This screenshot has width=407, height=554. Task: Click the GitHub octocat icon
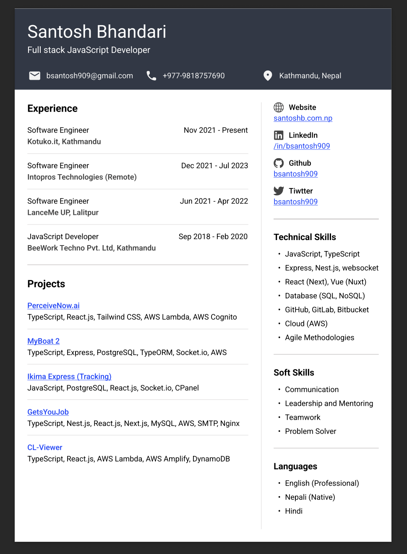click(x=279, y=163)
